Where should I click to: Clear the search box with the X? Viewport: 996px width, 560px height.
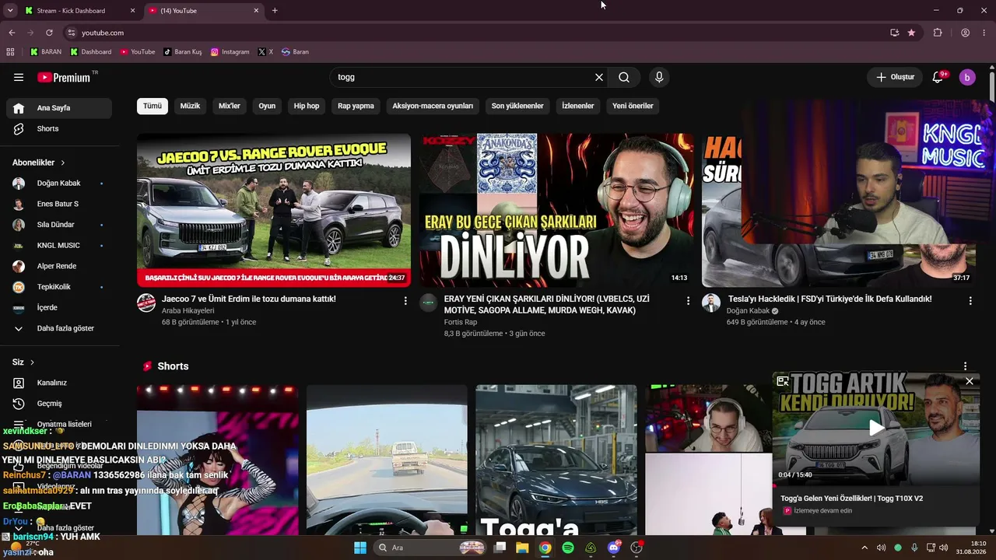coord(599,77)
